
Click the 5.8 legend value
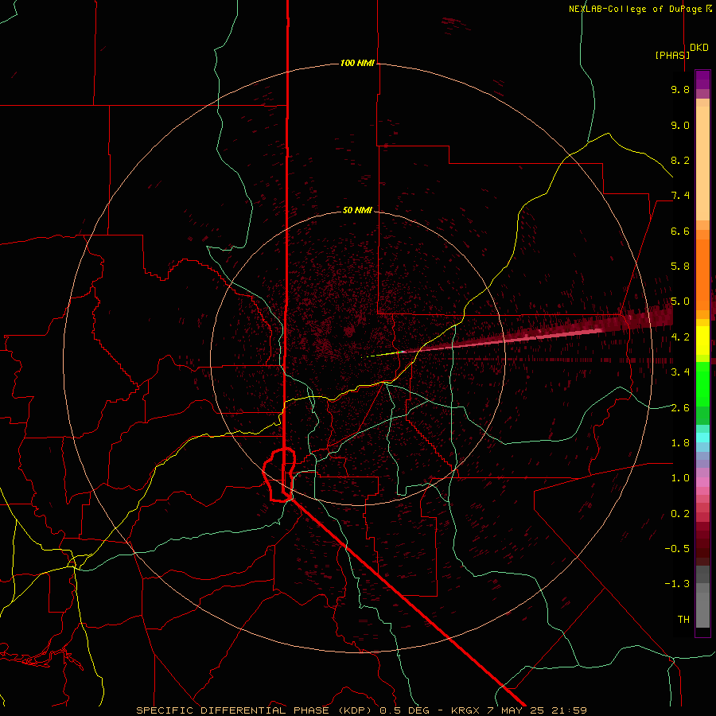point(680,267)
